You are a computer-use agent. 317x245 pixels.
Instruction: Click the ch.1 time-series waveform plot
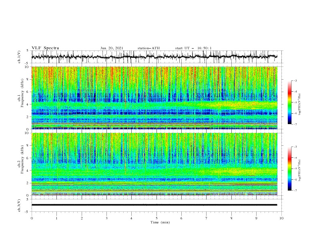pyautogui.click(x=154, y=57)
